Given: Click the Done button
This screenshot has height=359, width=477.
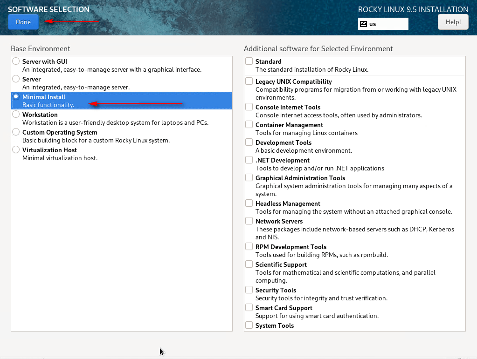Looking at the screenshot, I should coord(23,22).
